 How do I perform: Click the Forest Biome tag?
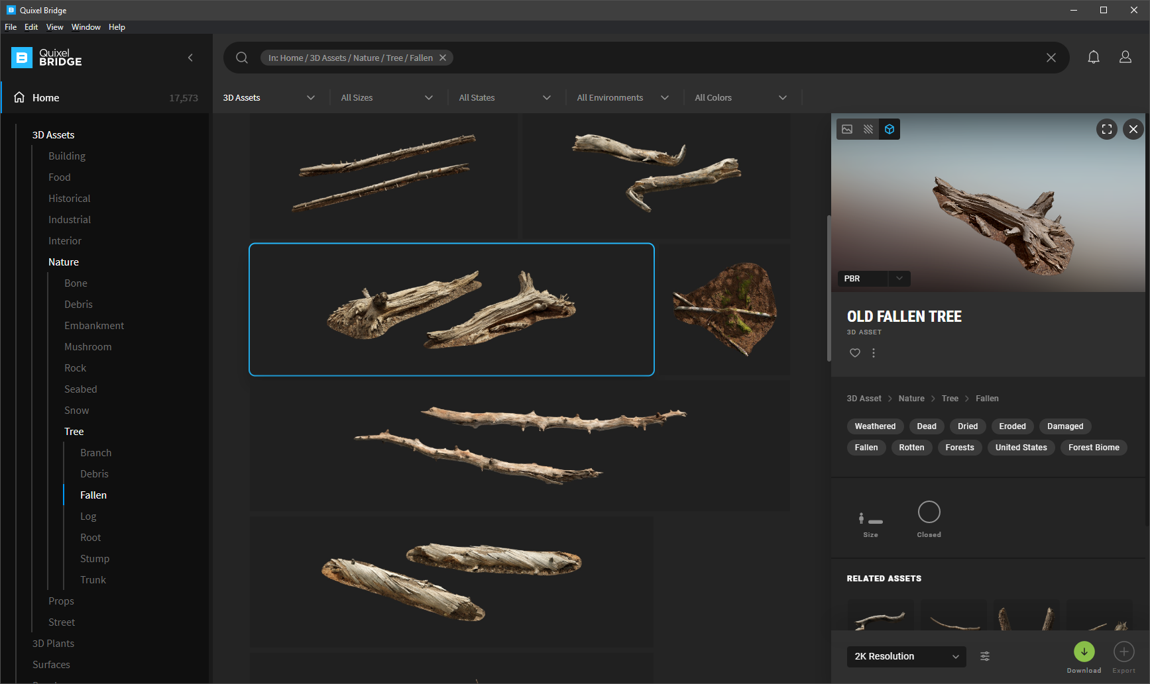click(x=1094, y=448)
